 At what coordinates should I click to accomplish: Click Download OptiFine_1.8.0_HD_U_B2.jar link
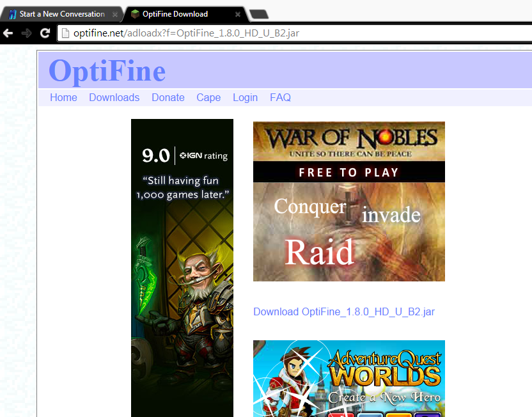point(344,311)
